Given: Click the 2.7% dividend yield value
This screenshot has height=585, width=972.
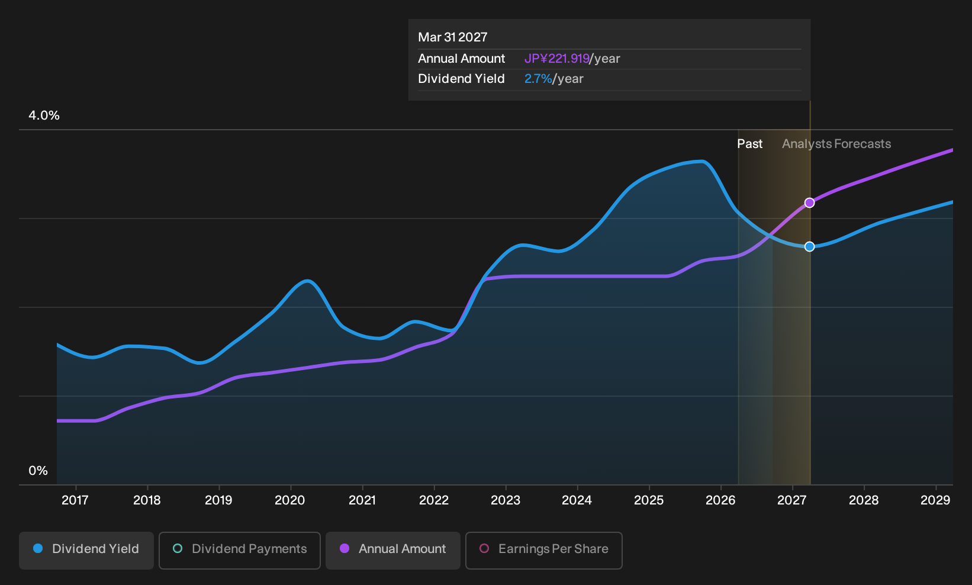Looking at the screenshot, I should 538,79.
